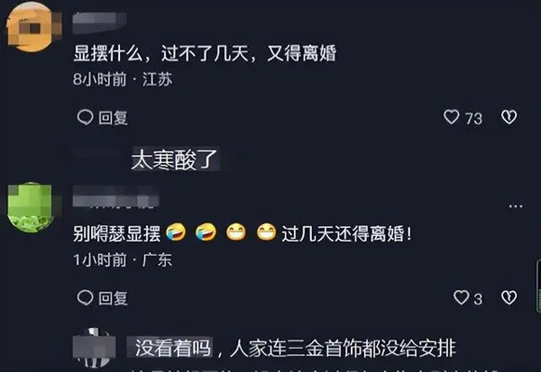Viewport: 541px width, 372px height.
Task: Open the avatar of the third commenter
Action: [x=94, y=348]
